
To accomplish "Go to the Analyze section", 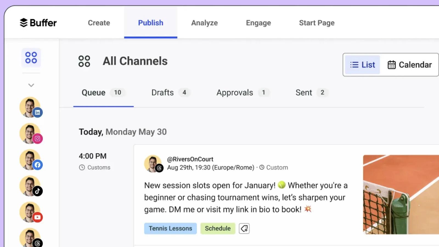I will coord(204,23).
